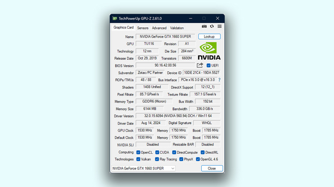Open the hamburger menu icon
Screen dimensions: 334x187
(x=219, y=26)
